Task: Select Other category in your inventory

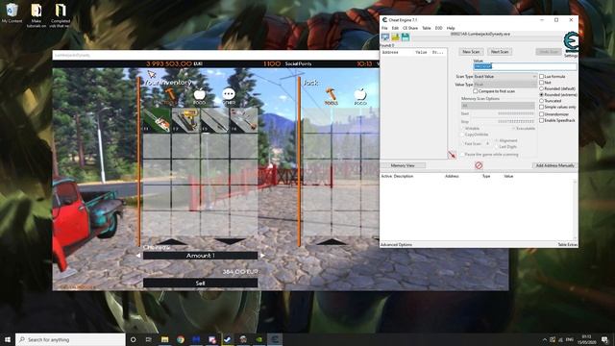Action: pyautogui.click(x=229, y=96)
